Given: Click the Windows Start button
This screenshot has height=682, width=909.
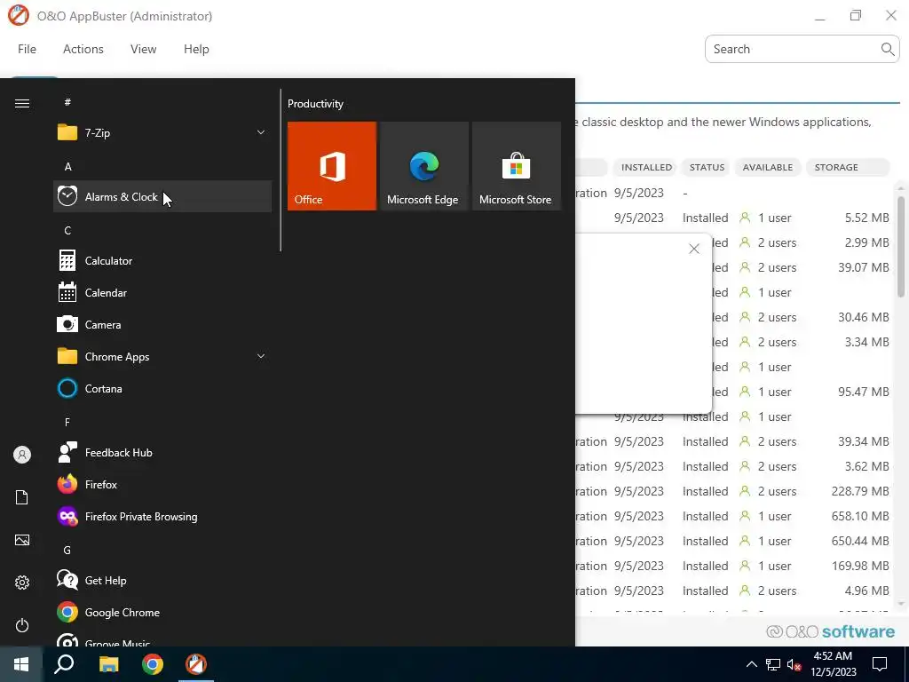Looking at the screenshot, I should [21, 664].
